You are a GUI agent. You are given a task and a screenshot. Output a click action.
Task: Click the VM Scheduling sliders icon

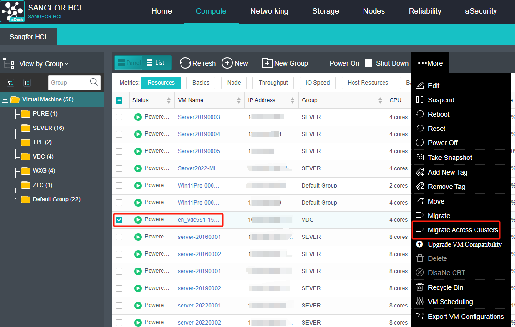tap(420, 302)
